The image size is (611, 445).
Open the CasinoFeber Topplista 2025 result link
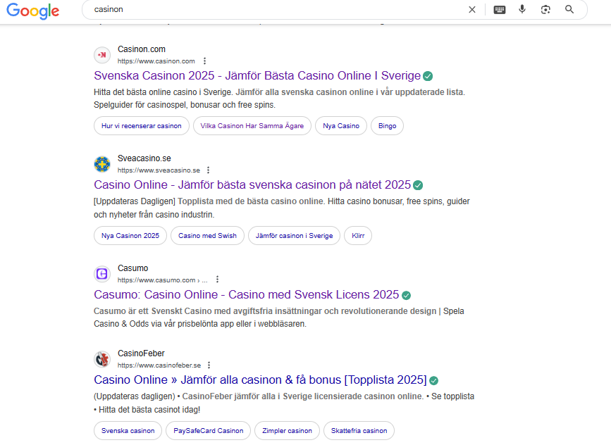[260, 380]
